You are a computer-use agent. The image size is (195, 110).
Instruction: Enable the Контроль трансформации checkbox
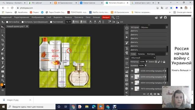coord(23,22)
